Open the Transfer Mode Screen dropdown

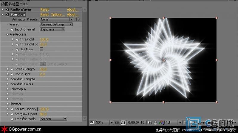53,119
